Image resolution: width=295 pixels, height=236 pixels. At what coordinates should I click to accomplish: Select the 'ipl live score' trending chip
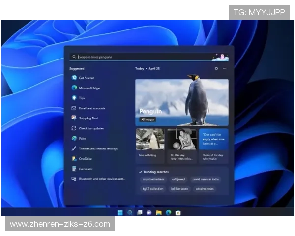[x=179, y=188]
